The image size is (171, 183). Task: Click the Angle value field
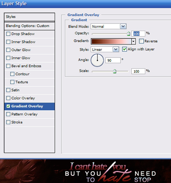pyautogui.click(x=113, y=60)
